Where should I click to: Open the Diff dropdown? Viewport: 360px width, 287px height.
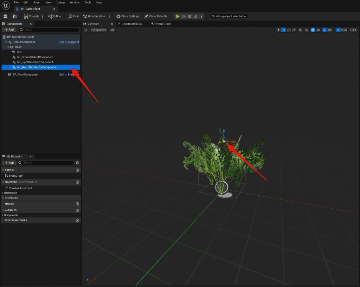coord(55,16)
